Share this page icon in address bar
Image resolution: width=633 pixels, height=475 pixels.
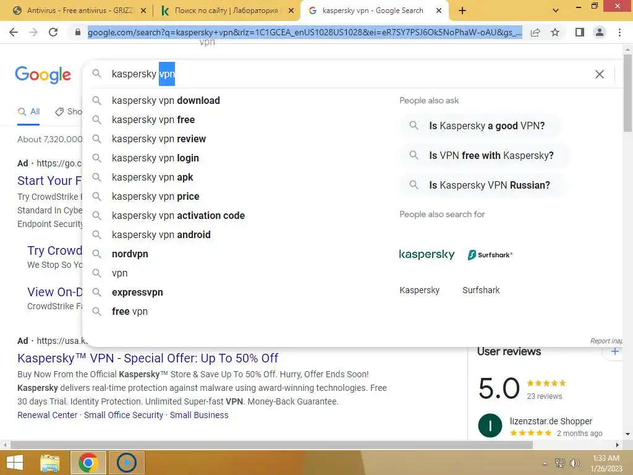tap(535, 32)
